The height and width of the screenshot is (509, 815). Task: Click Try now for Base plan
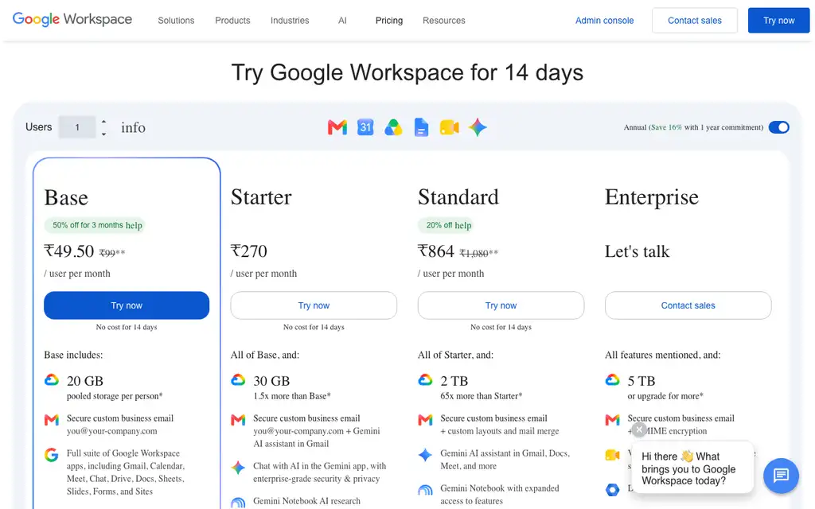127,305
